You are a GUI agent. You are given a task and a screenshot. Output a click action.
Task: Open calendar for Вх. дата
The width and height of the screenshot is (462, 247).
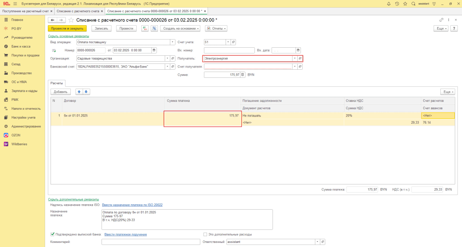point(298,50)
